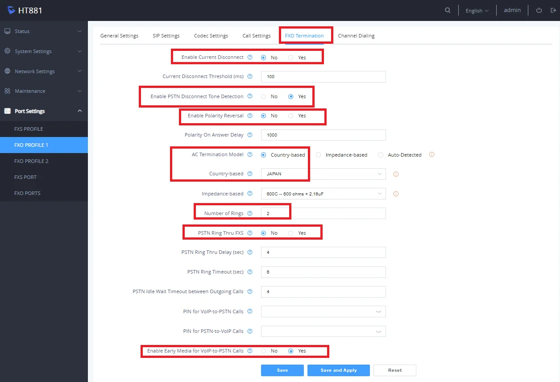Open help icon for PSTN Disconnect Tone Detection
This screenshot has height=382, width=560.
pos(250,96)
